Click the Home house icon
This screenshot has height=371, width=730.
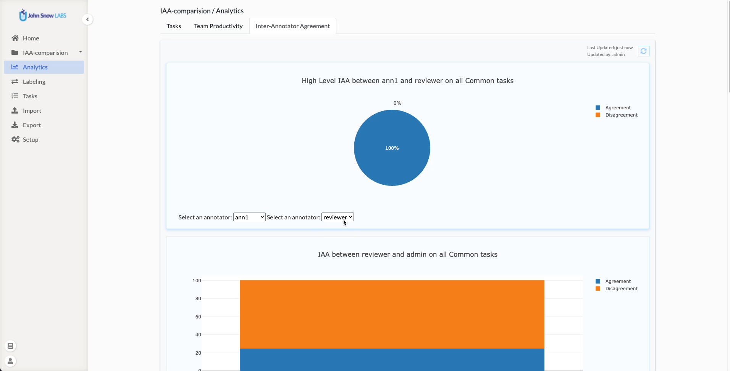(x=15, y=38)
